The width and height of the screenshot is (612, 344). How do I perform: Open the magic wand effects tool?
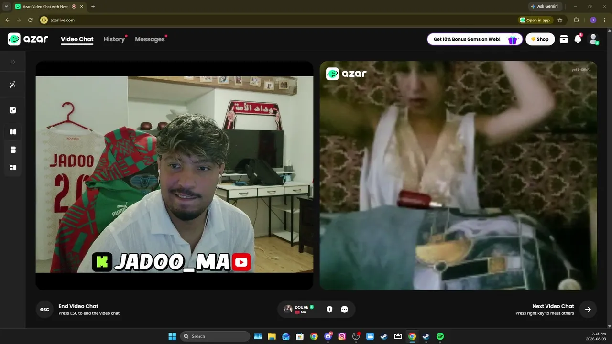point(13,85)
